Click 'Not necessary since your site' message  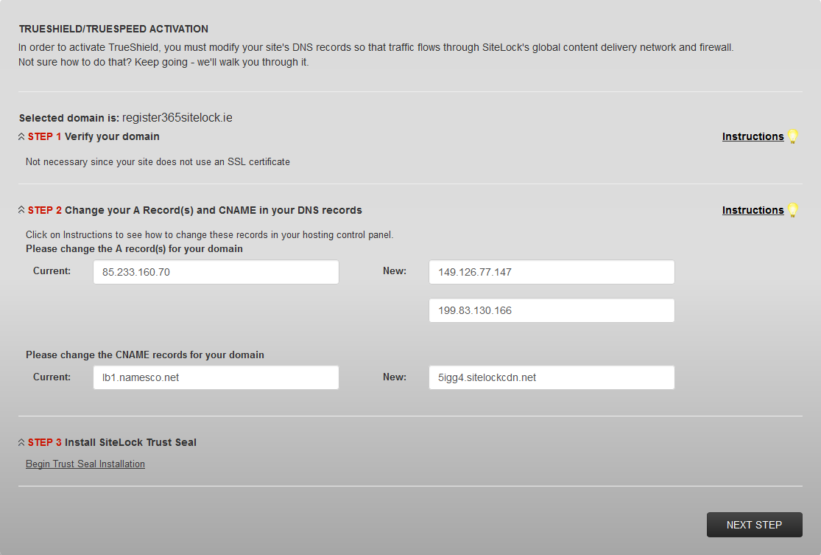[158, 162]
